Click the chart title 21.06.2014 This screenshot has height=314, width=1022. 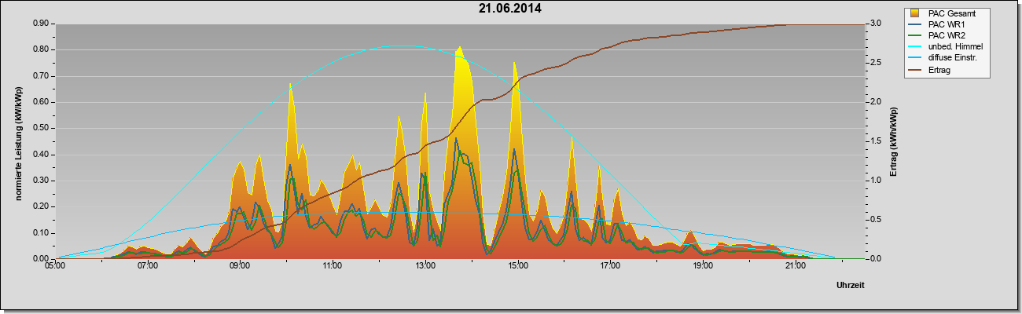click(x=510, y=9)
